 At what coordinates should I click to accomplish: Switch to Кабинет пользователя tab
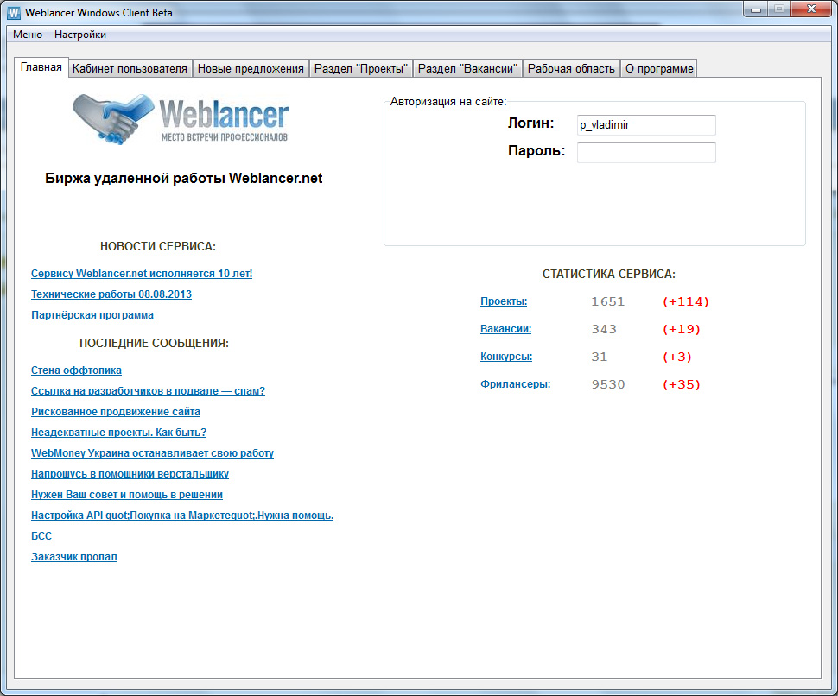pos(130,69)
